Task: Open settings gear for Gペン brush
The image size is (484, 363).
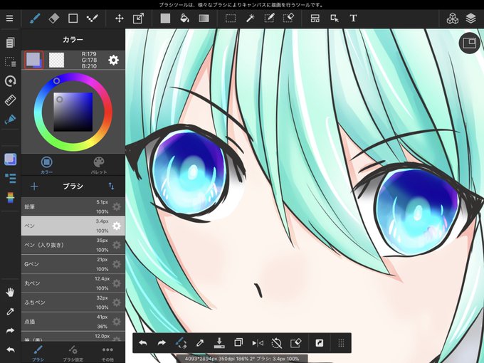Action: pos(116,264)
